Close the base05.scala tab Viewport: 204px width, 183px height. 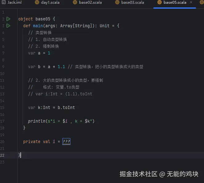[191, 2]
